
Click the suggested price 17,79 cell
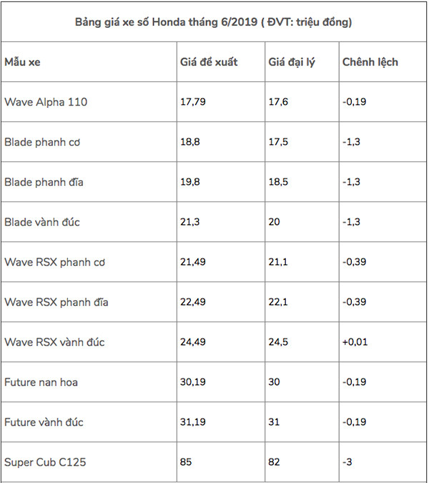click(x=193, y=102)
